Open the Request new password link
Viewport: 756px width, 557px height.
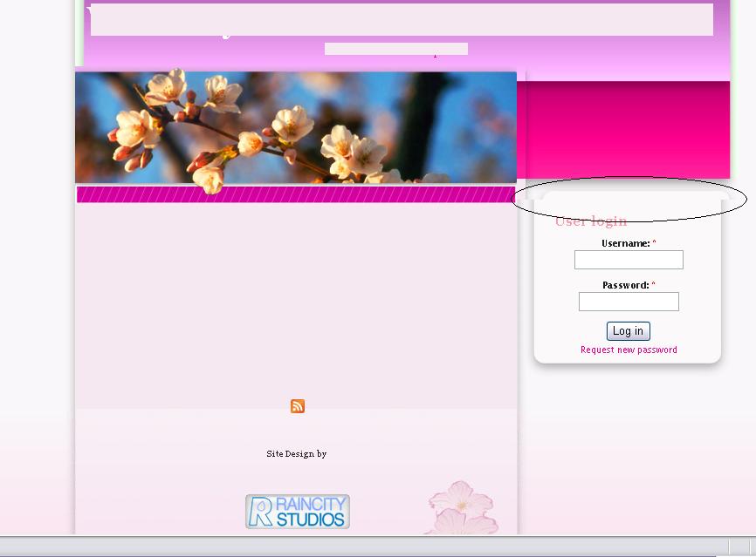[629, 350]
